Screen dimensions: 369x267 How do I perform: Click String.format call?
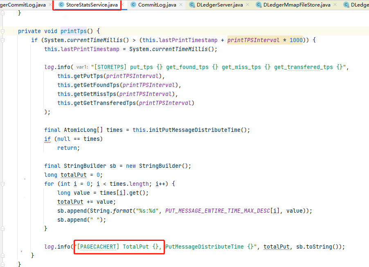[111, 211]
